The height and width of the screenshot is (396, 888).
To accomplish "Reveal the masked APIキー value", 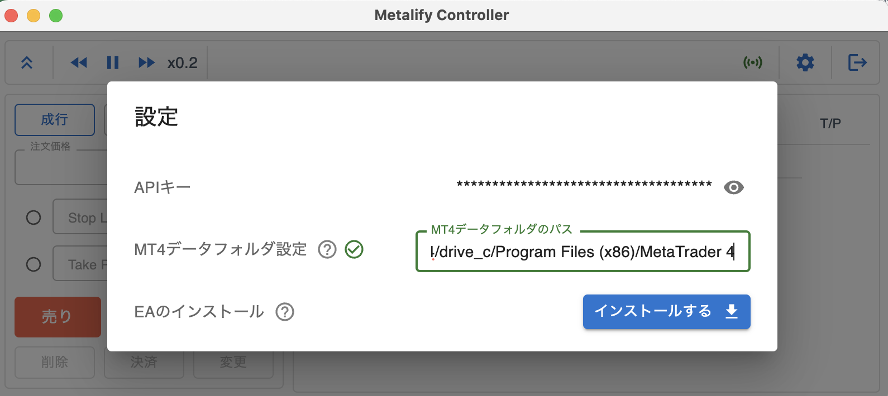I will click(x=734, y=187).
